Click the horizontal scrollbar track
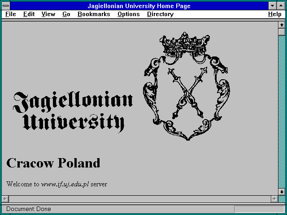The height and width of the screenshot is (215, 287). click(x=140, y=199)
